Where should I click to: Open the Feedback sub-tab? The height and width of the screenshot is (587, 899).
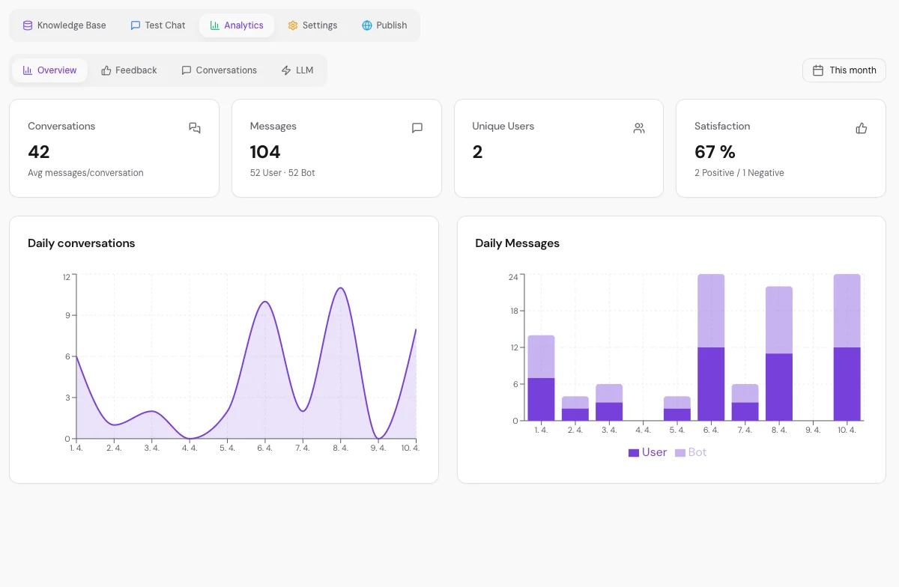pyautogui.click(x=129, y=70)
